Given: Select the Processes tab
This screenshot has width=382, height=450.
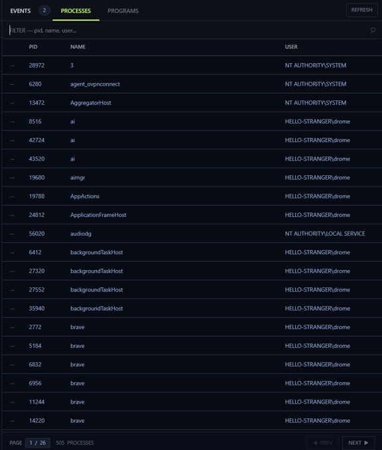Looking at the screenshot, I should pos(76,11).
